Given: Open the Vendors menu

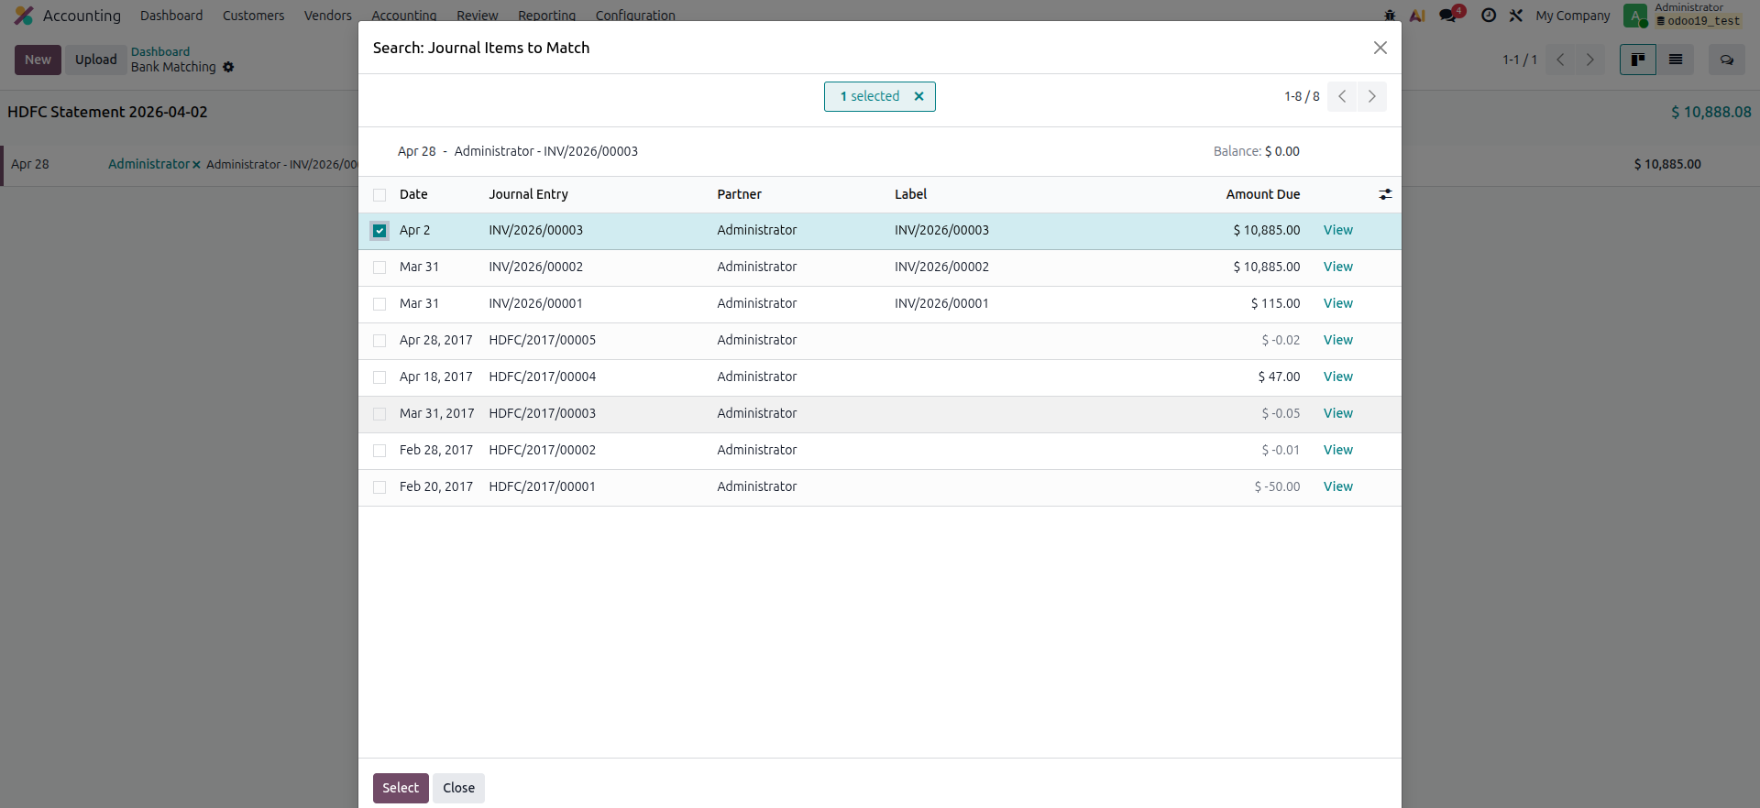Looking at the screenshot, I should (328, 16).
